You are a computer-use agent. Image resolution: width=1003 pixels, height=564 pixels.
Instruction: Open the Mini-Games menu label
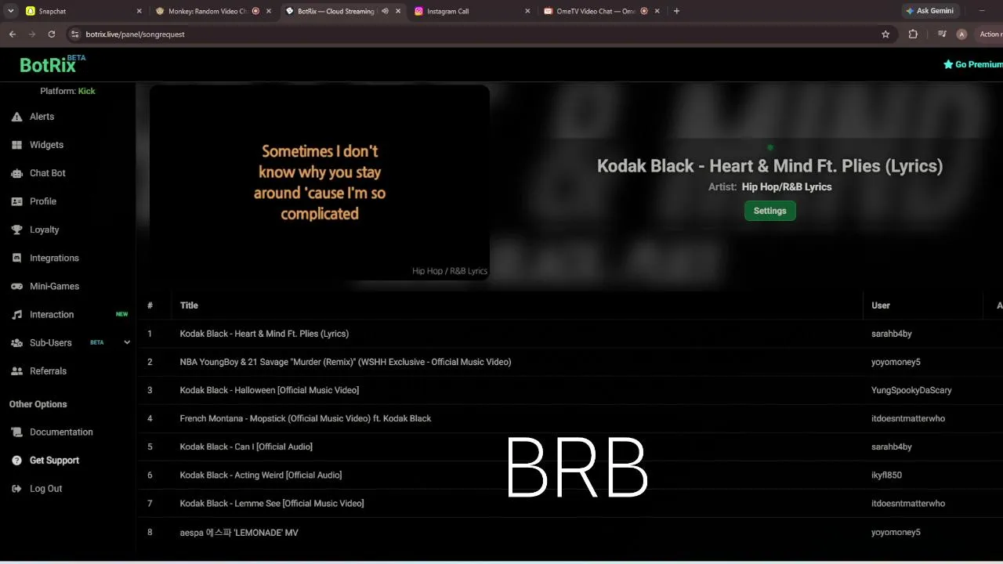point(54,286)
